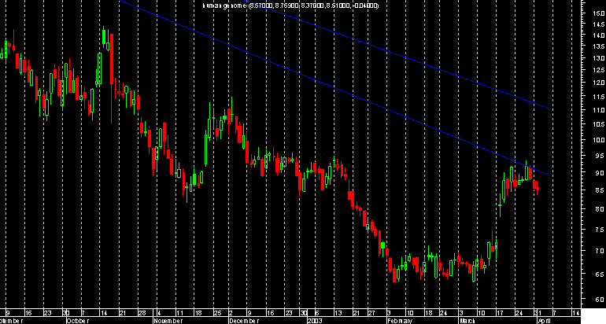Click date label 31 on time axis
Screen dimensions: 606x324
(x=538, y=313)
